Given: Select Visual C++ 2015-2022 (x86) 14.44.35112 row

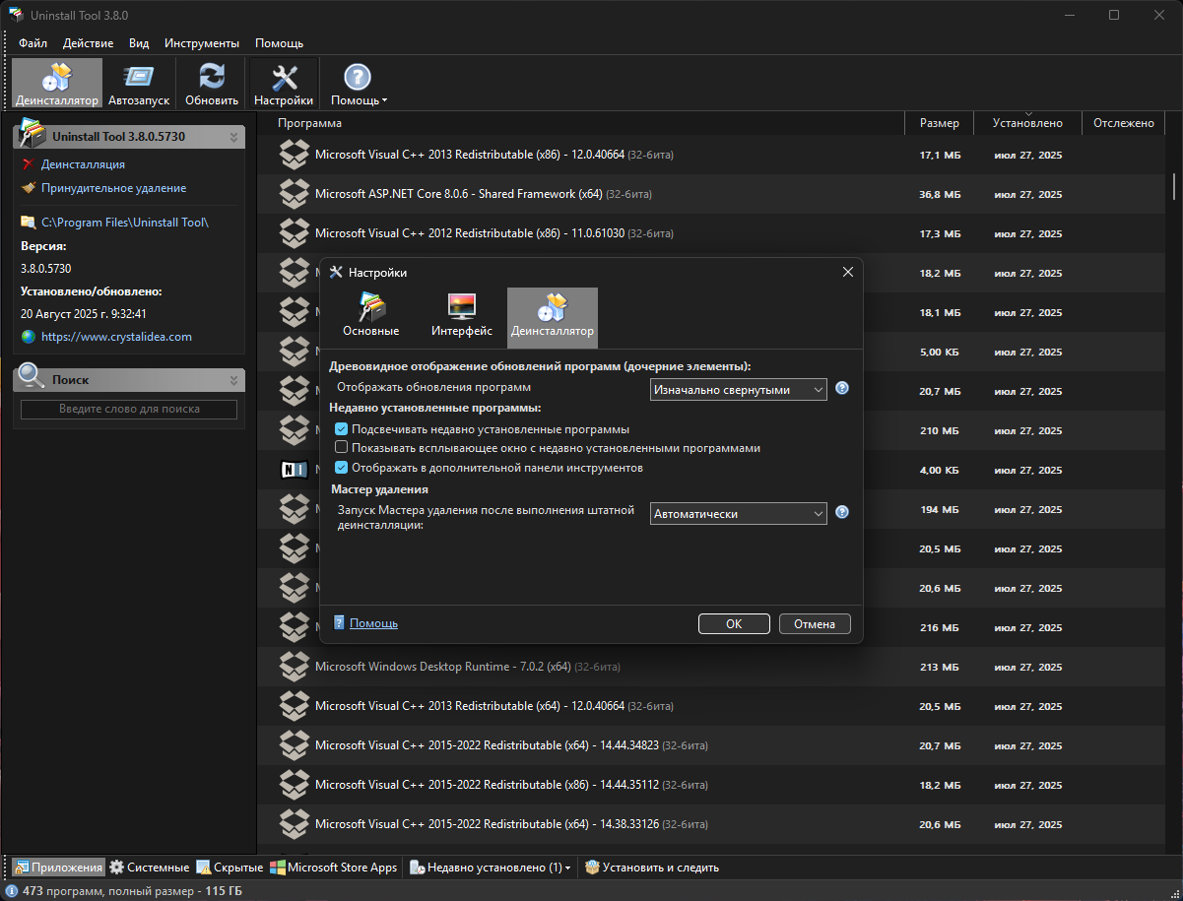Looking at the screenshot, I should [x=713, y=785].
